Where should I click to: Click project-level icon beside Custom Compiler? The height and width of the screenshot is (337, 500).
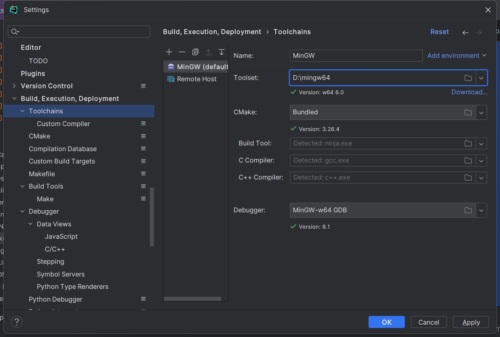(x=143, y=124)
